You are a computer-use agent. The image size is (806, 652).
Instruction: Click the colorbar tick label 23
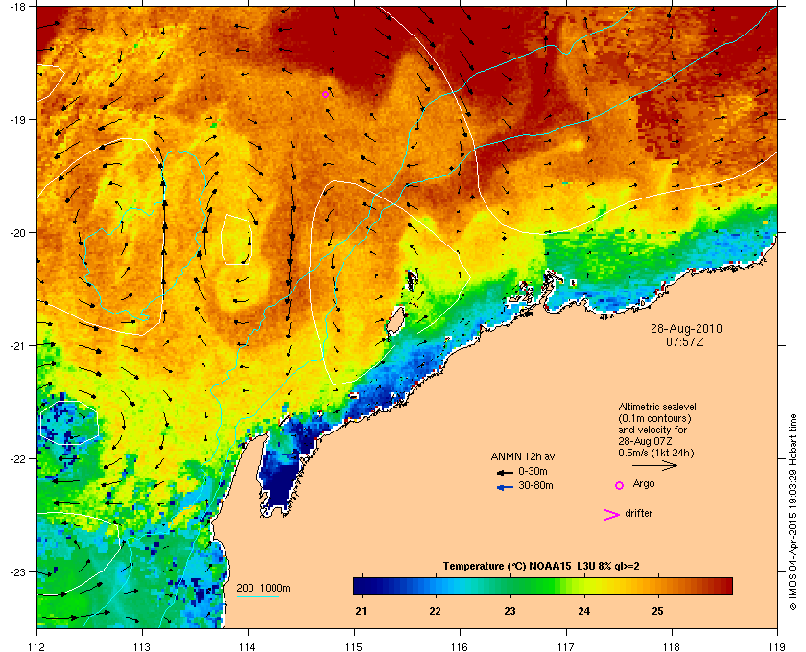510,611
